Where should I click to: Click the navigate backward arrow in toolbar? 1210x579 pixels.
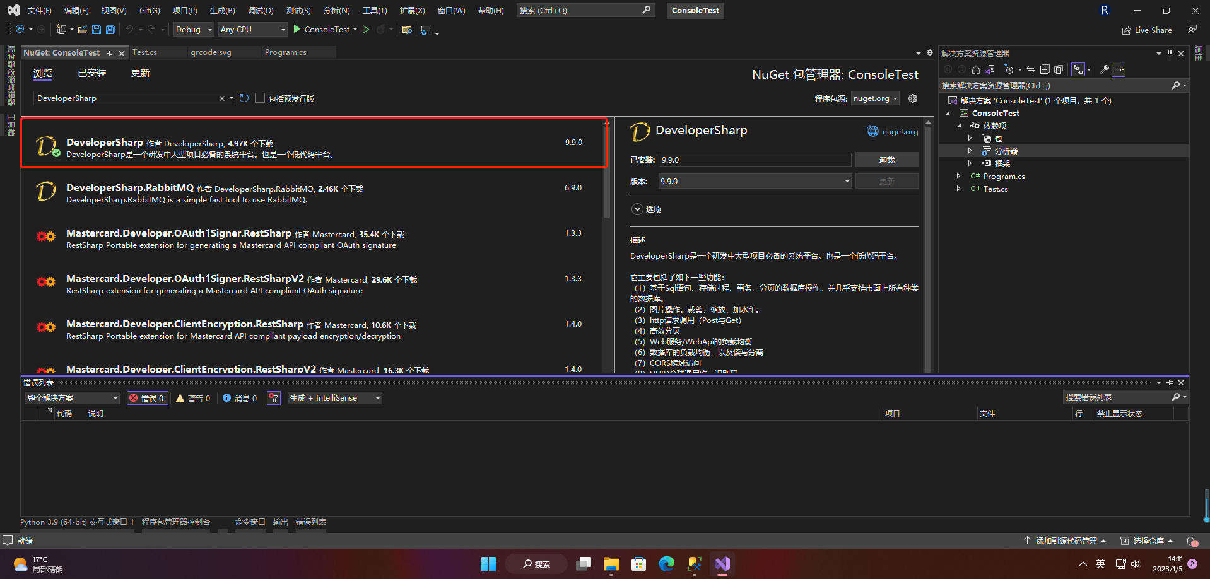pyautogui.click(x=20, y=29)
